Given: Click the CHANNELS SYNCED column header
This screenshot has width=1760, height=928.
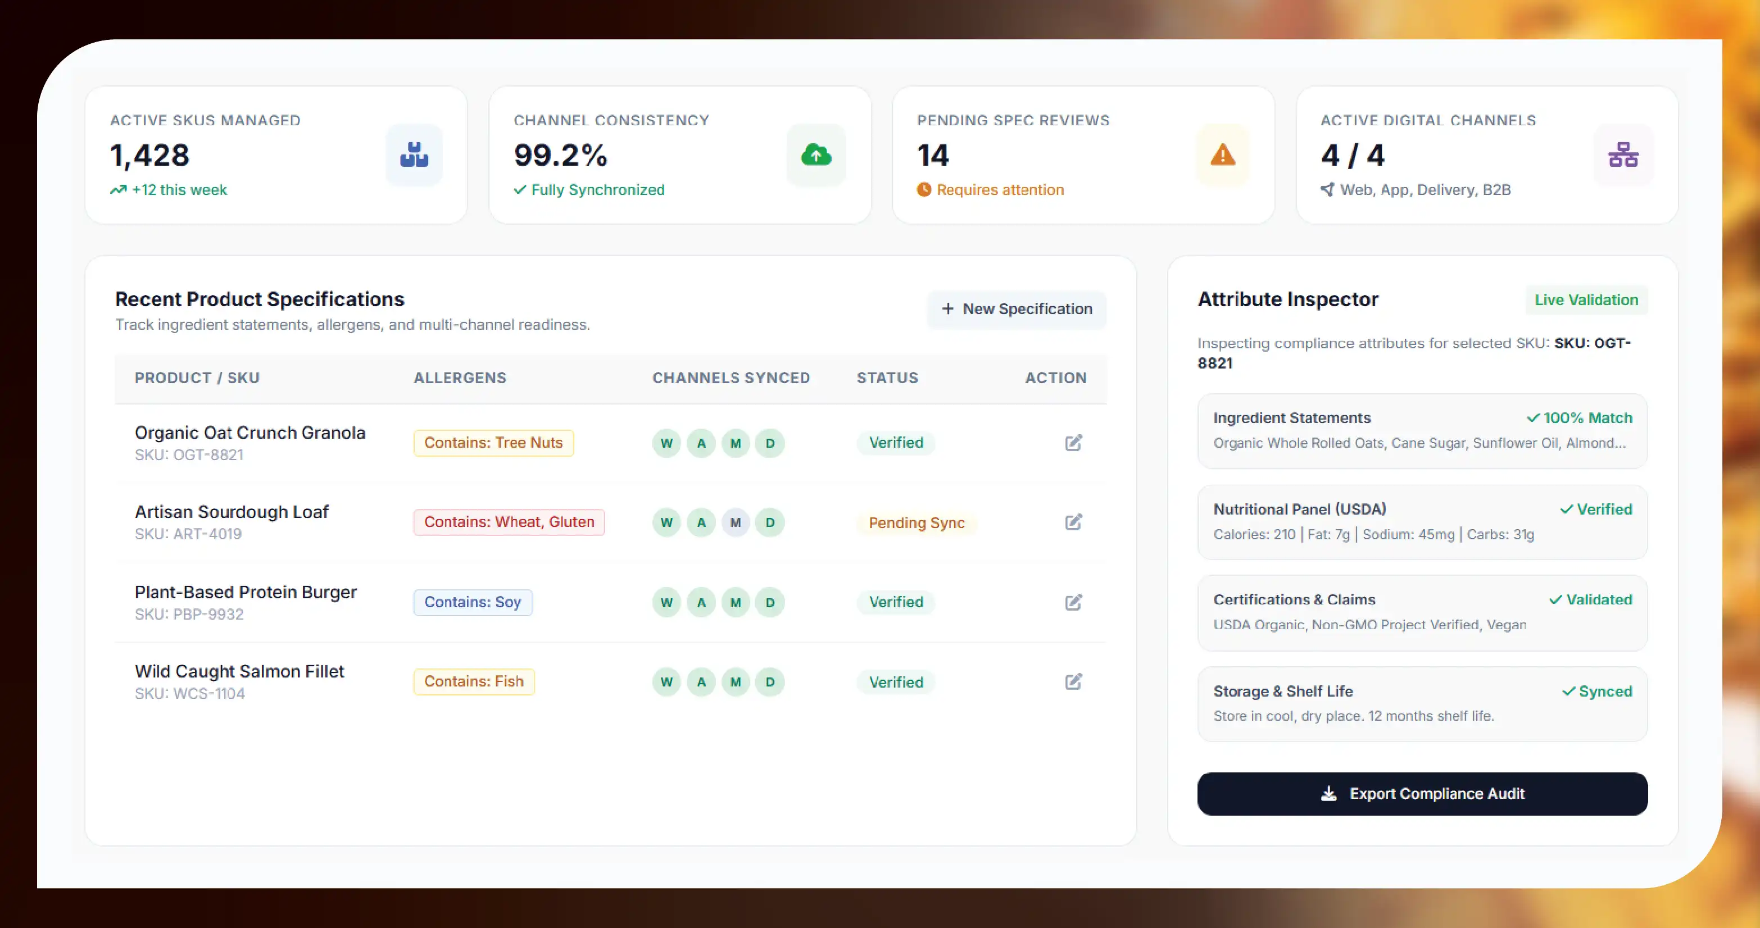Looking at the screenshot, I should tap(731, 377).
